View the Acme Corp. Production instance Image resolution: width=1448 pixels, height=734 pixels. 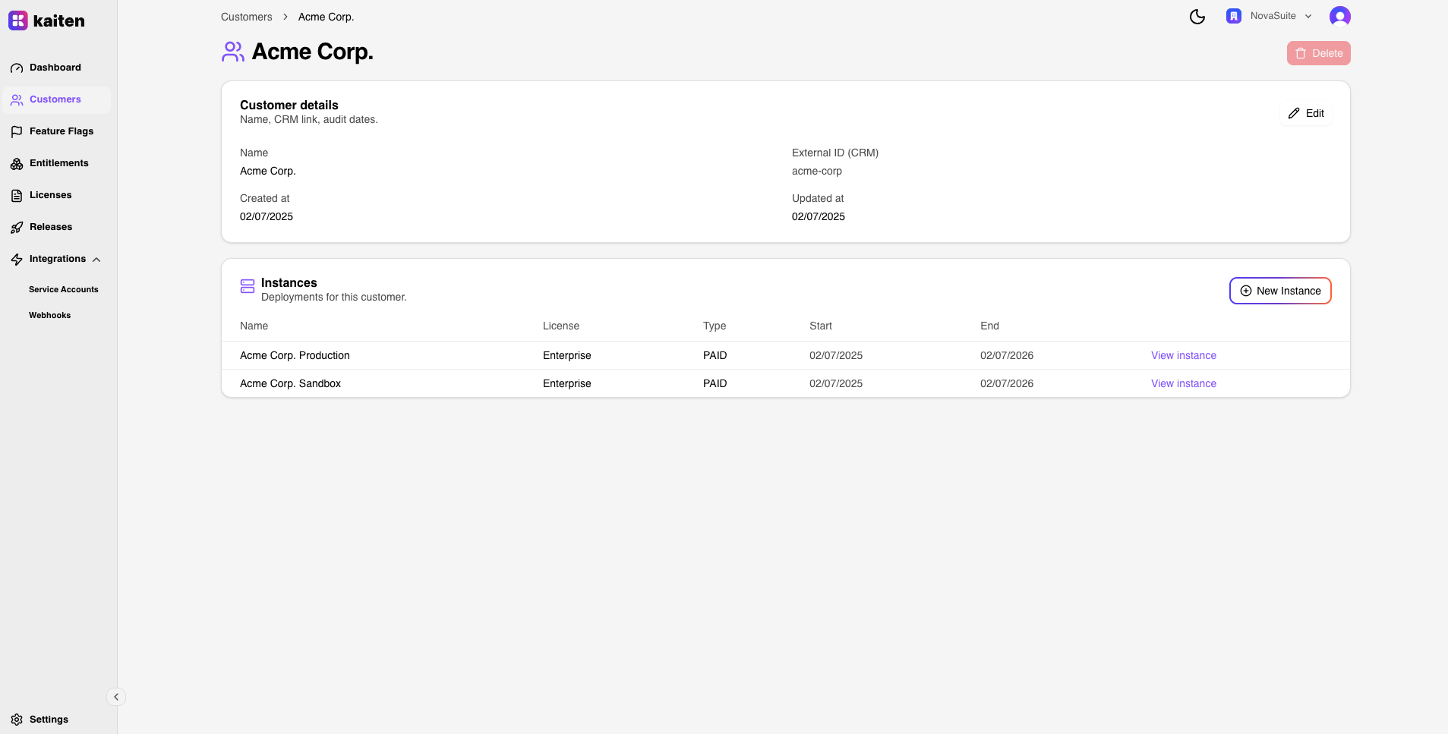(1183, 355)
